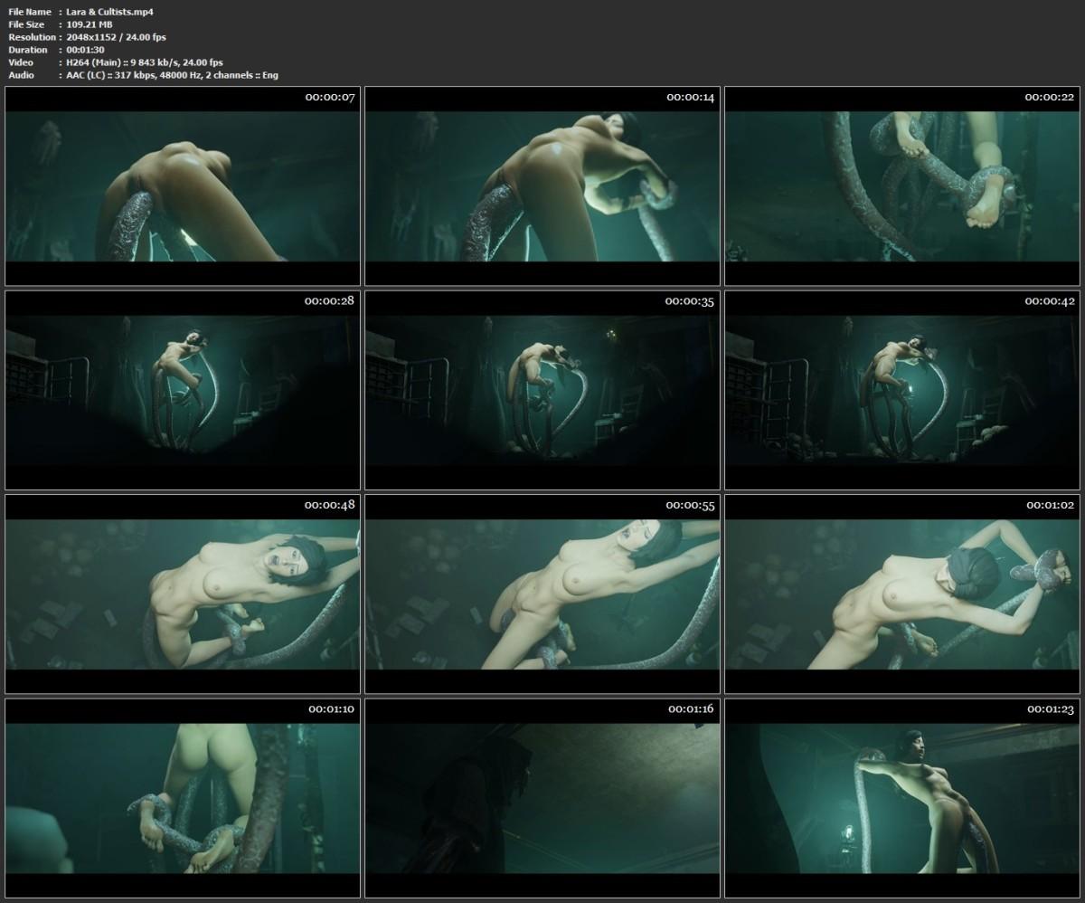Image resolution: width=1085 pixels, height=903 pixels.
Task: Click the 00:01:02 timestamp label
Action: tap(1050, 504)
